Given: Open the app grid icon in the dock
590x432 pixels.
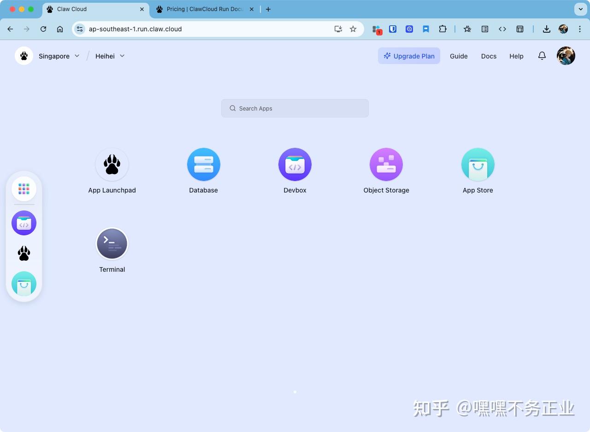Looking at the screenshot, I should pos(24,188).
